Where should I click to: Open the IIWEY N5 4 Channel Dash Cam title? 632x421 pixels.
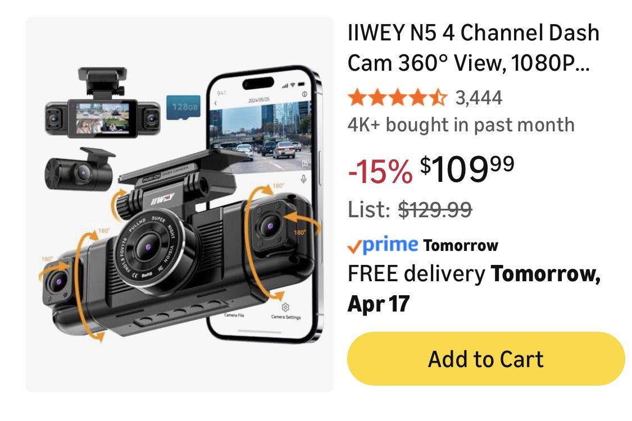coord(474,48)
